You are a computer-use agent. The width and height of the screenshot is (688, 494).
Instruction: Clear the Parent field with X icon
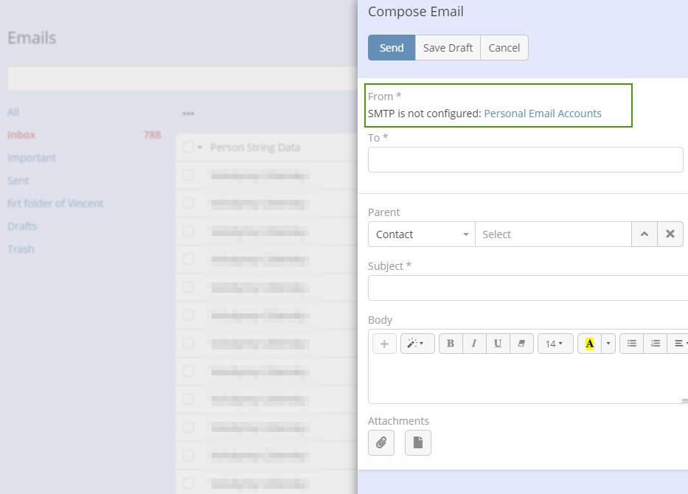coord(670,234)
